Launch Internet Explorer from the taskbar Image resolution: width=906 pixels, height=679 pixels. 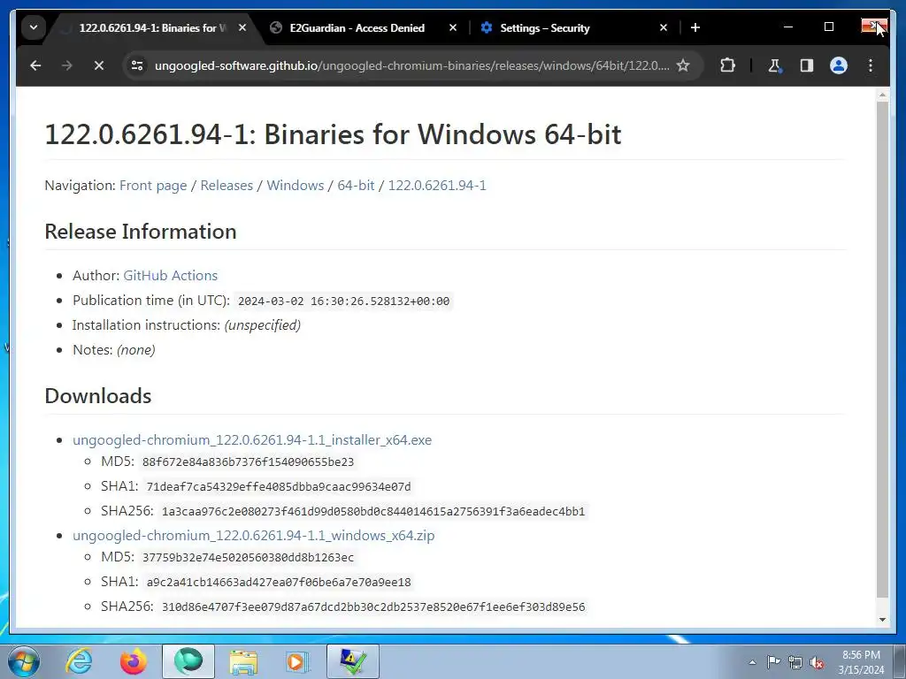coord(79,661)
